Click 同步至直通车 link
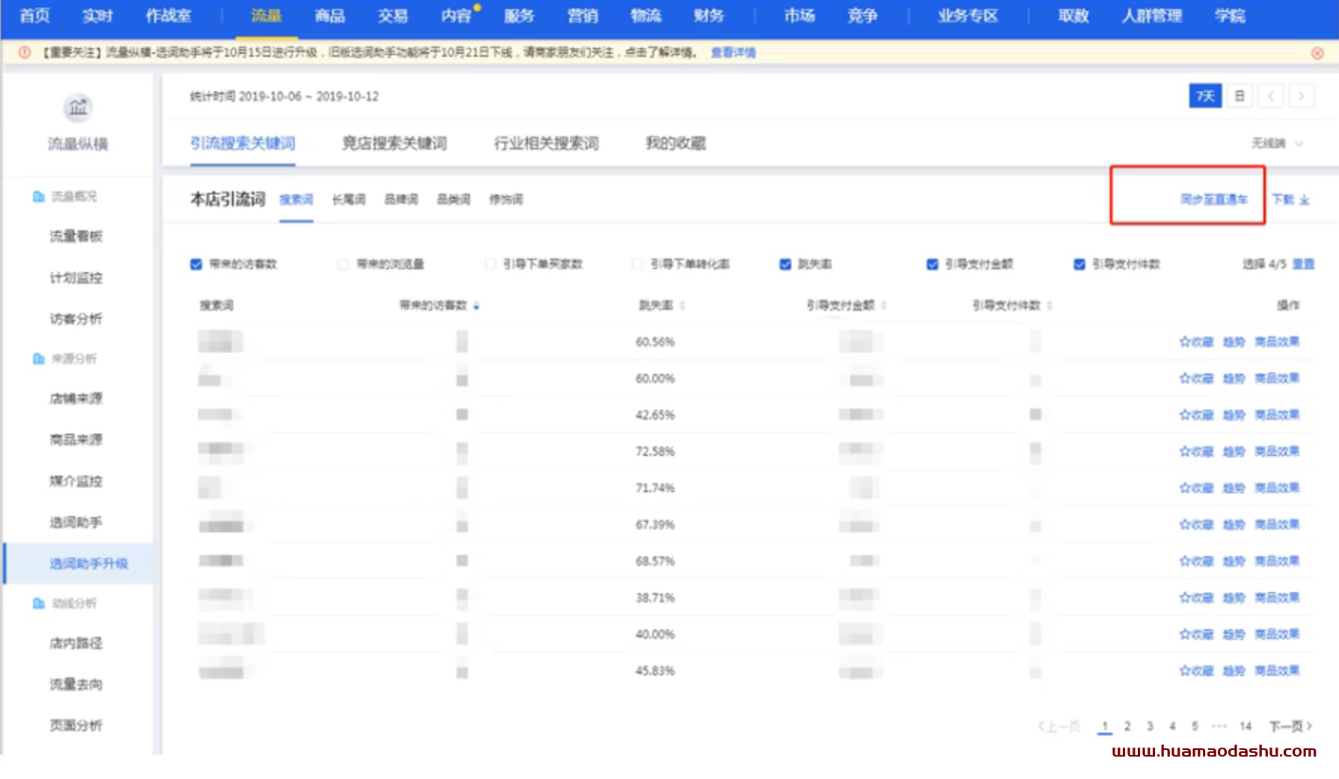The image size is (1339, 779). [x=1214, y=200]
